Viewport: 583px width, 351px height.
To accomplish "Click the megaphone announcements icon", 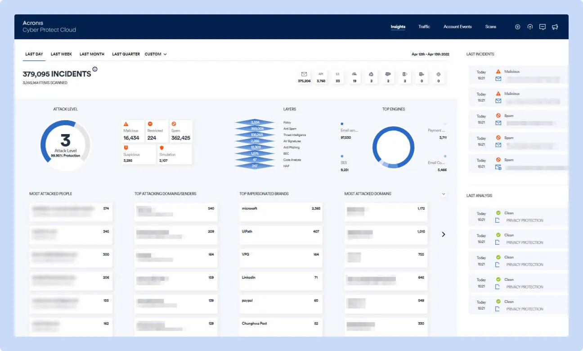I will (x=555, y=27).
